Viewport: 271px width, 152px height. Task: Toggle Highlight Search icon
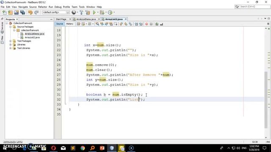[x=111, y=24]
